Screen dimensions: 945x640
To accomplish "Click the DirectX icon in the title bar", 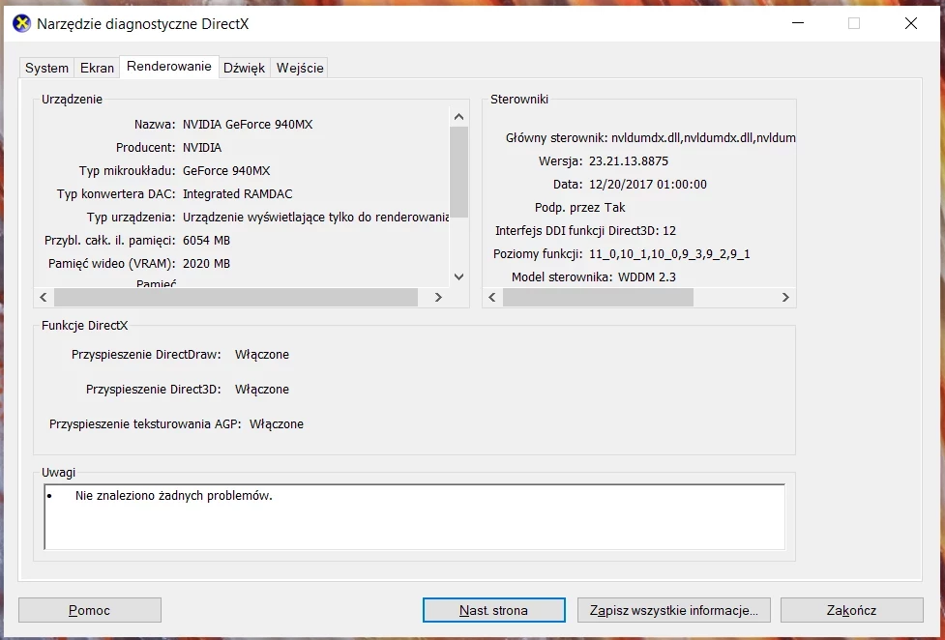I will pyautogui.click(x=21, y=24).
